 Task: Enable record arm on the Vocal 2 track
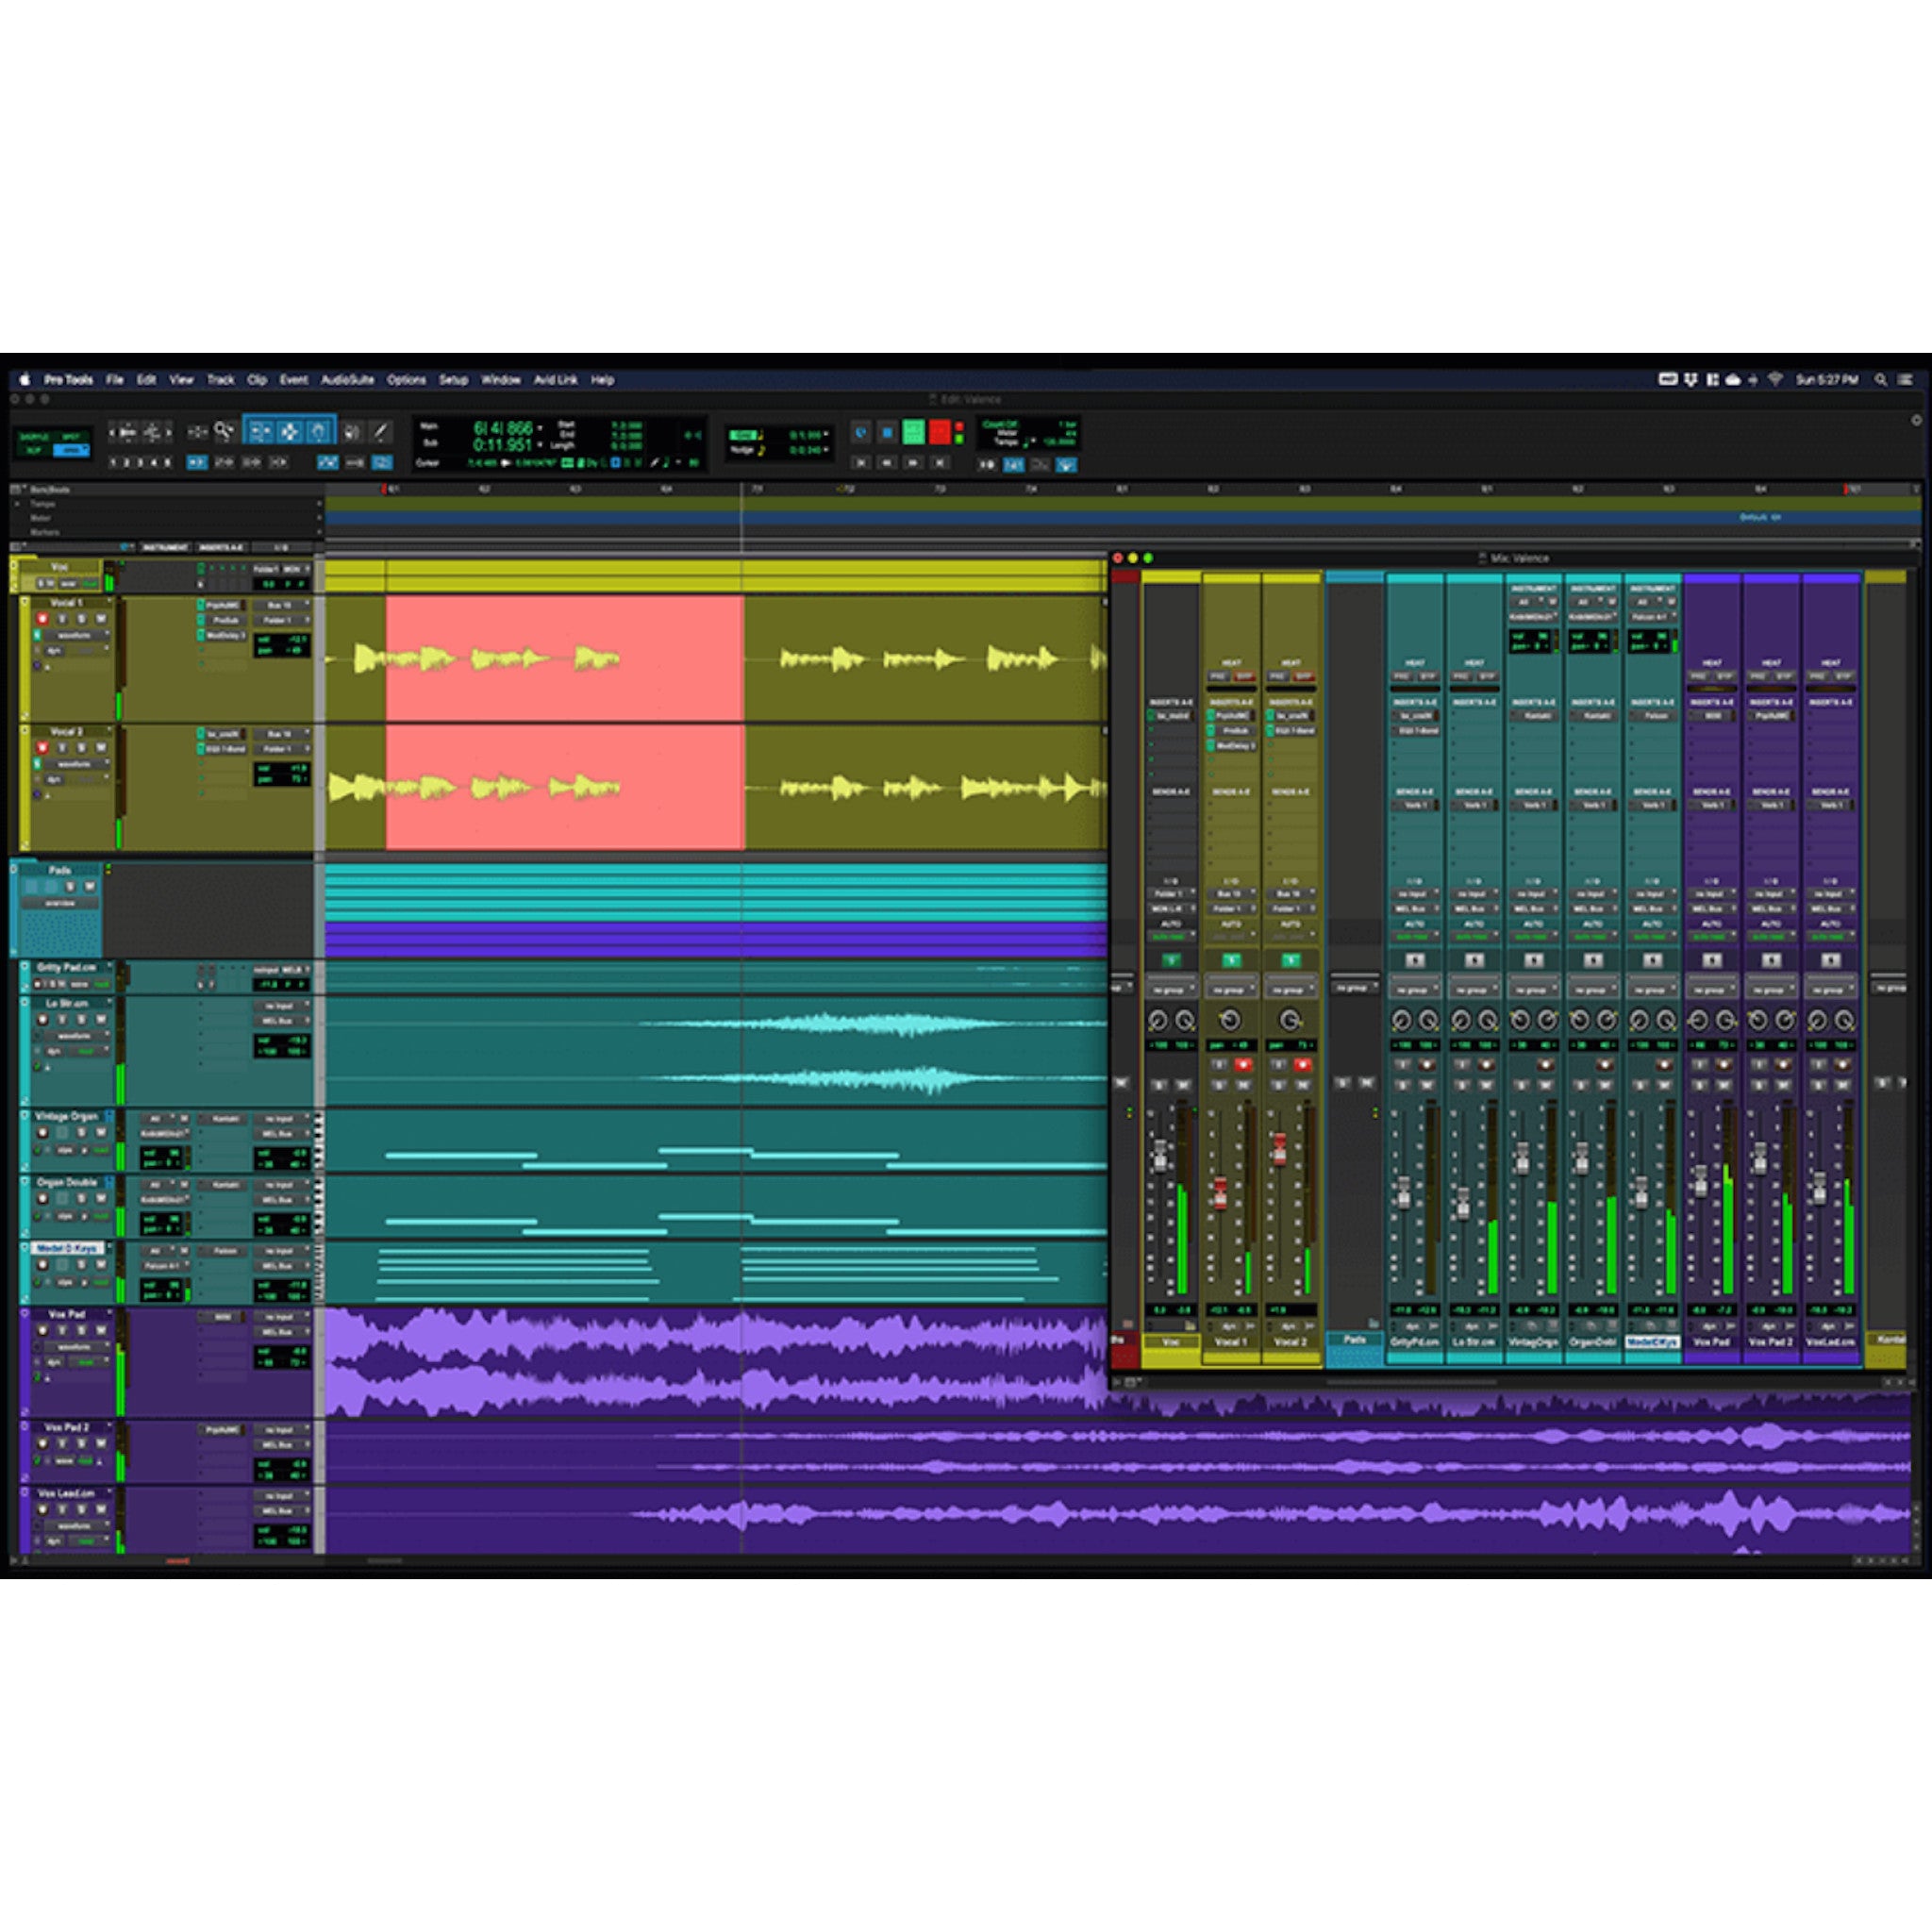(x=42, y=748)
